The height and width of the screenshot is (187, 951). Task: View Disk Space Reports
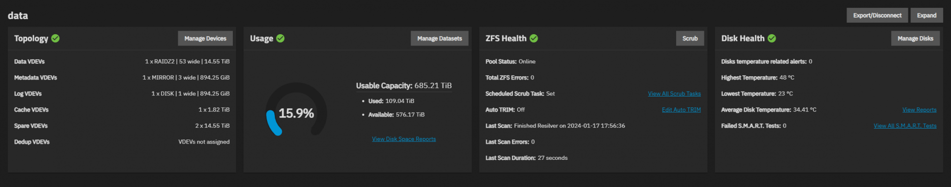[404, 139]
